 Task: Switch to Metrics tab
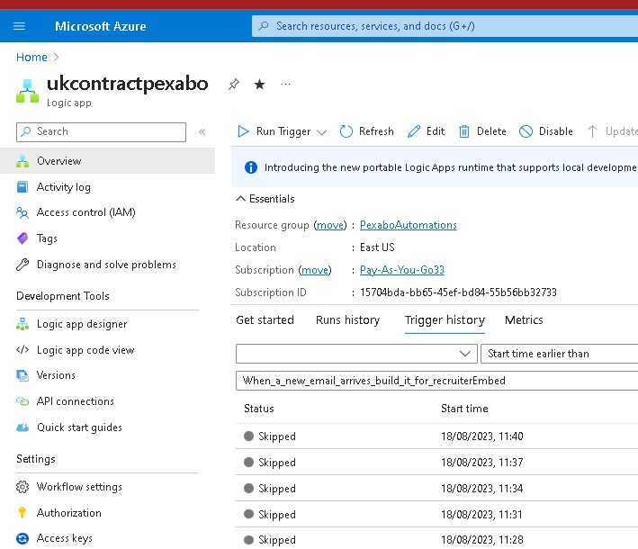[x=524, y=320]
